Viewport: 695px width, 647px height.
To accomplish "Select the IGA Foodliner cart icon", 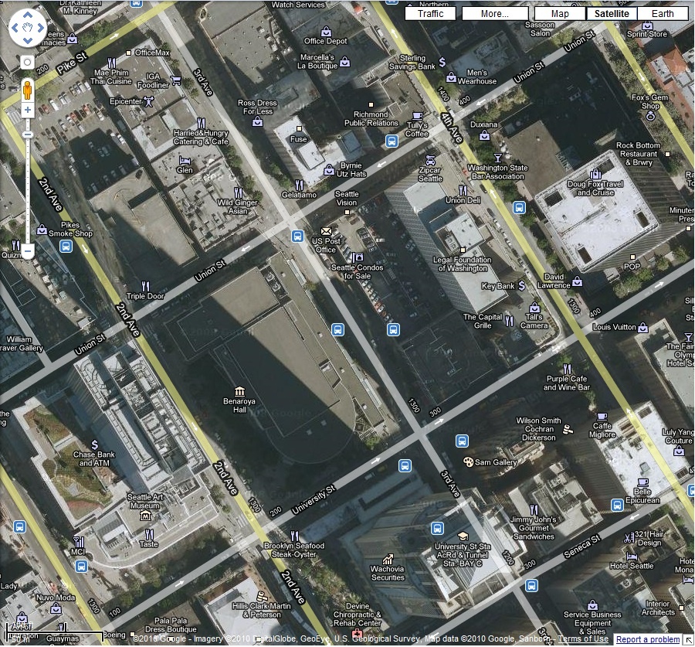I will pos(176,80).
